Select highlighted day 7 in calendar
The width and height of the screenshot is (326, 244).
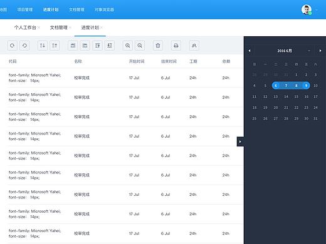point(286,86)
